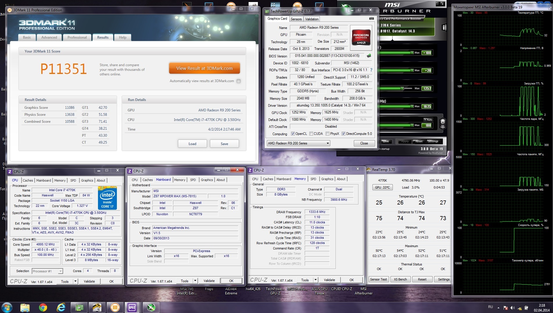Open the Fraps desktop shortcut

(209, 289)
